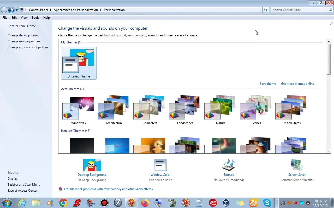The height and width of the screenshot is (208, 334).
Task: Apply the United States Aero theme
Action: 291,110
